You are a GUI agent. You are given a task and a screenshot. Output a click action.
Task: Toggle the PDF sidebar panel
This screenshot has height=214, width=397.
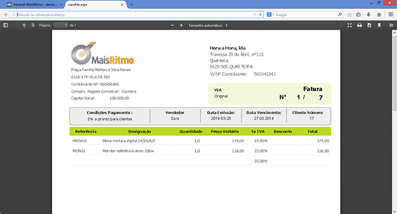click(x=5, y=25)
